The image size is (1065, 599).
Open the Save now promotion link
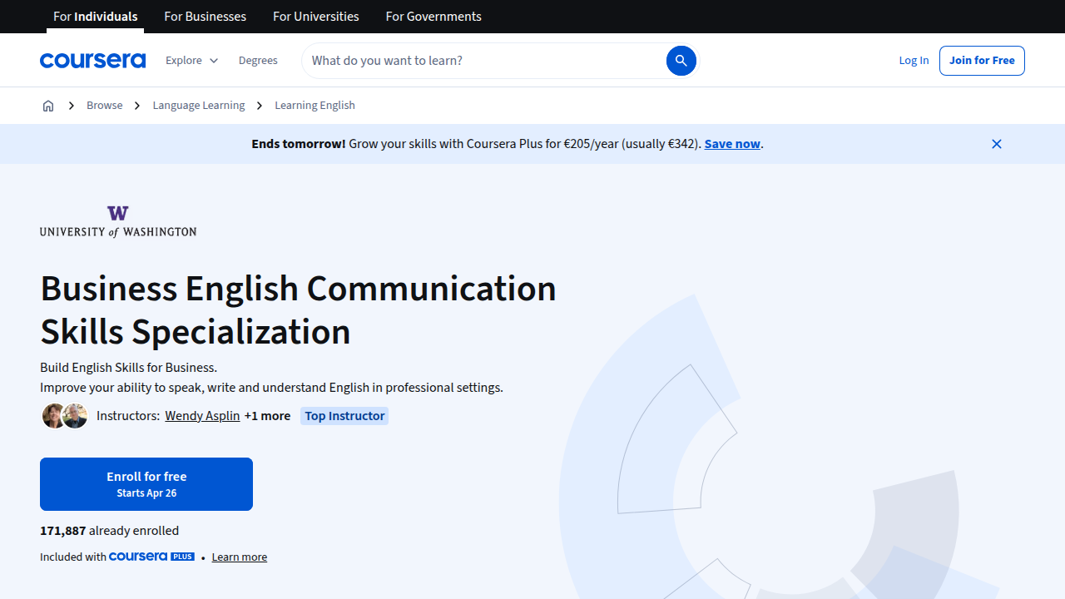tap(731, 143)
